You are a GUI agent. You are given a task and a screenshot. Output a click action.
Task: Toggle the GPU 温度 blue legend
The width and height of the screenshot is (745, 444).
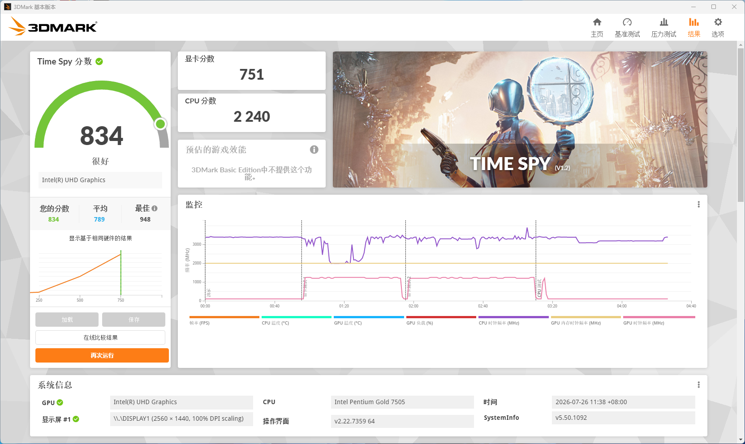pos(369,320)
